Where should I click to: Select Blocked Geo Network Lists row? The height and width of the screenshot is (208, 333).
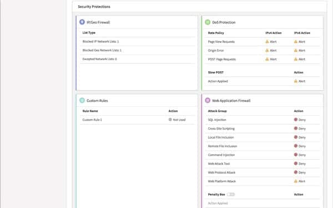(x=138, y=50)
